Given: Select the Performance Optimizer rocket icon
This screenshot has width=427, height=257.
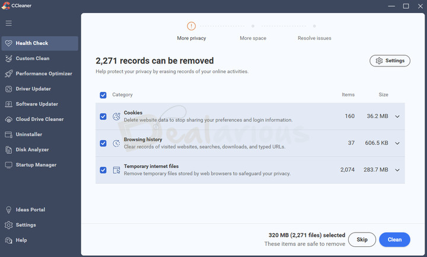Looking at the screenshot, I should coord(8,74).
